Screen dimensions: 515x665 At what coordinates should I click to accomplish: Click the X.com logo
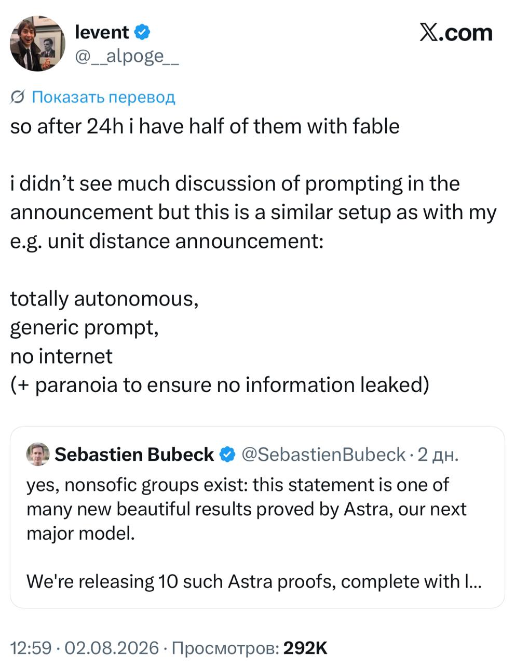click(455, 32)
